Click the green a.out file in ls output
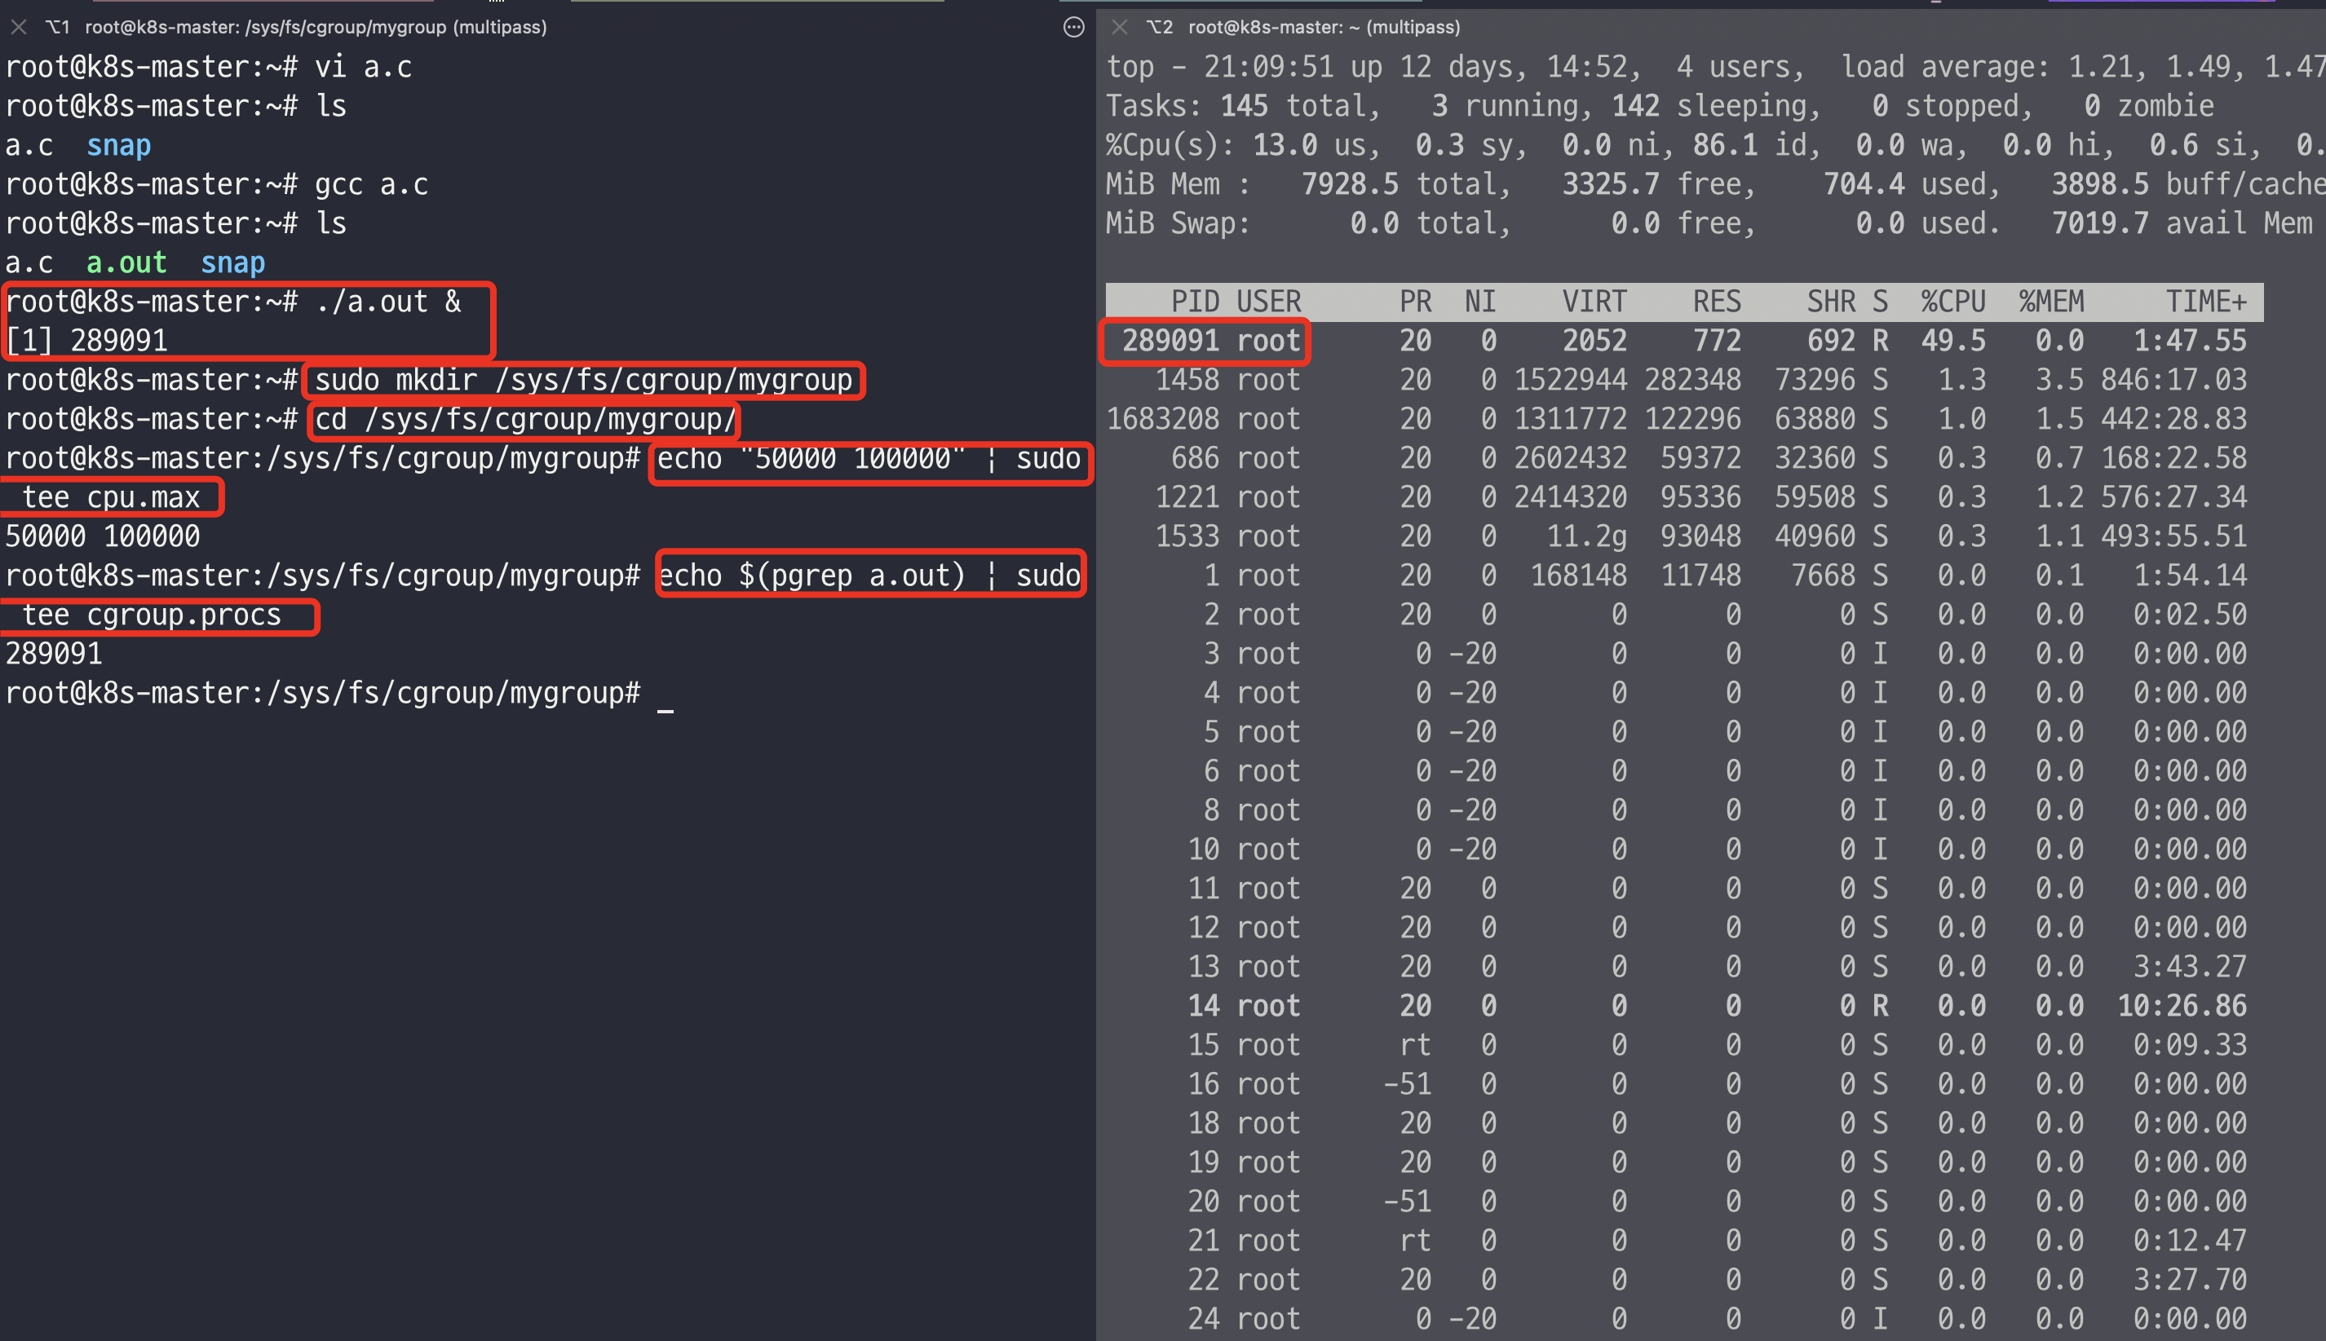The height and width of the screenshot is (1341, 2326). (x=126, y=263)
